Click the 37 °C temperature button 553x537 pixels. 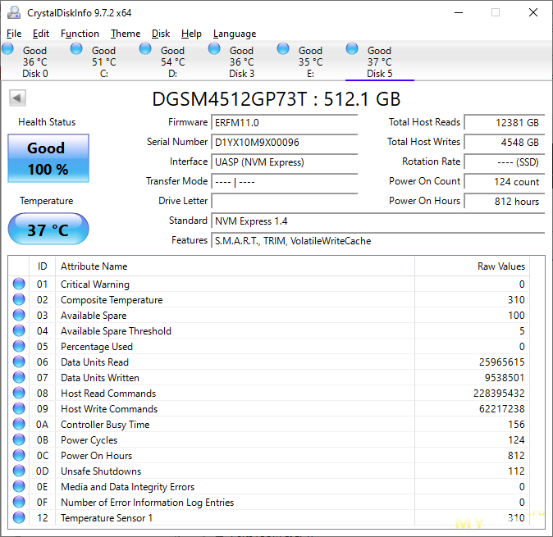[48, 230]
